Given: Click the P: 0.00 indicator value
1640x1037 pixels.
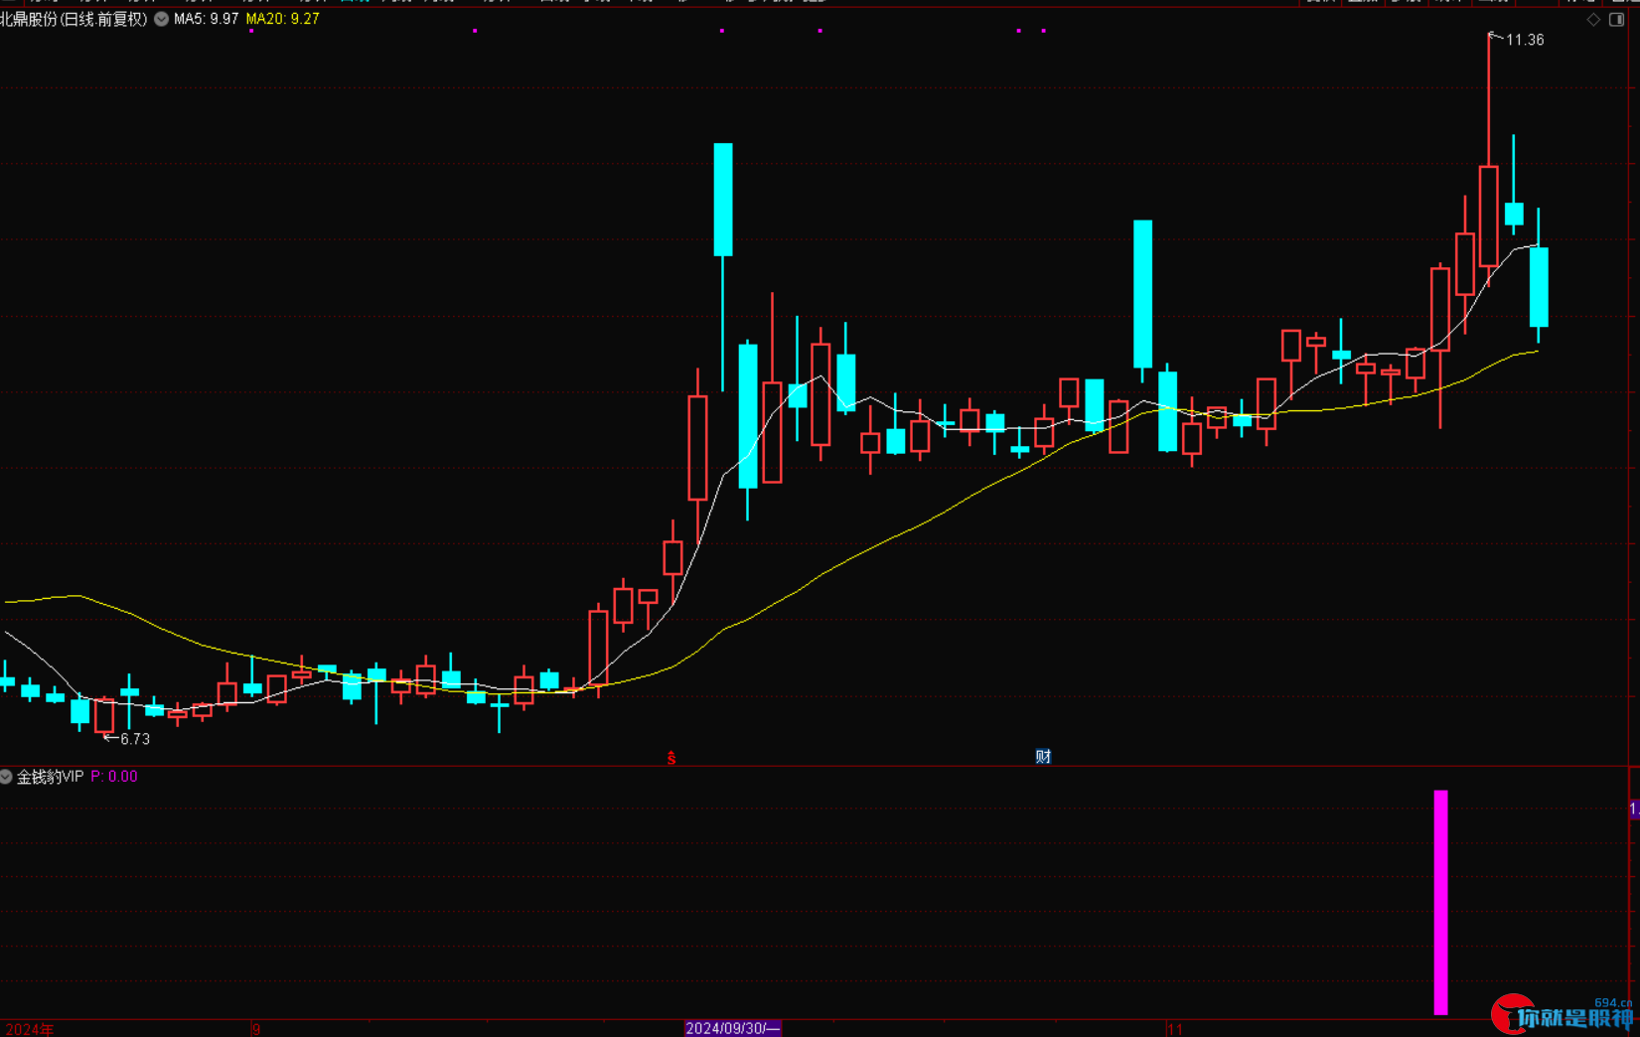Looking at the screenshot, I should (x=114, y=777).
